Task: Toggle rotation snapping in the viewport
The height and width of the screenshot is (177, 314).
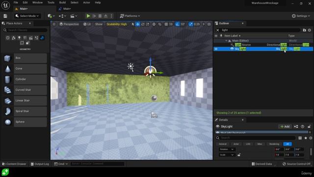Action: (x=177, y=24)
